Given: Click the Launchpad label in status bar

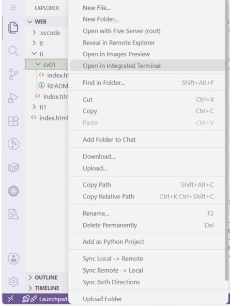Looking at the screenshot, I should (53, 299).
